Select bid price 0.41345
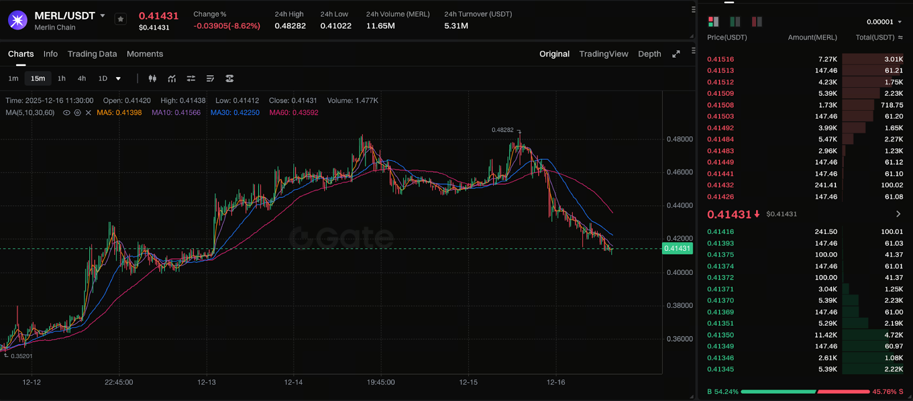 pyautogui.click(x=721, y=370)
